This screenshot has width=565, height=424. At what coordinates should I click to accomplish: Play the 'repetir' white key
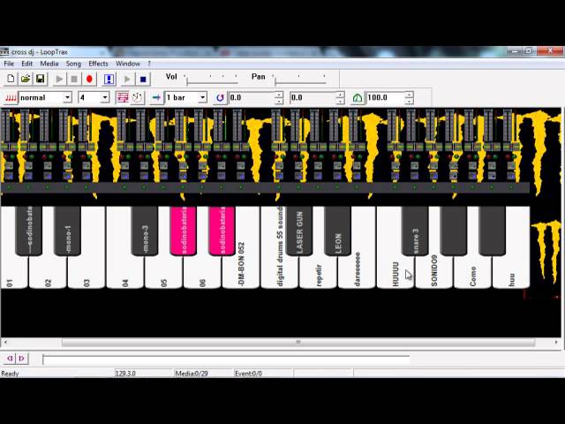tap(318, 274)
